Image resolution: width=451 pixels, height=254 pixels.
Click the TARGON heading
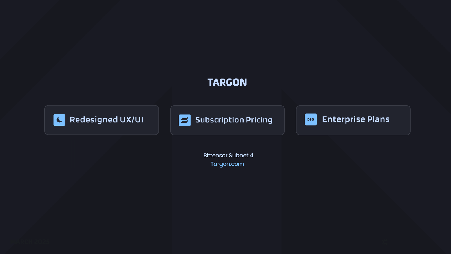(227, 82)
